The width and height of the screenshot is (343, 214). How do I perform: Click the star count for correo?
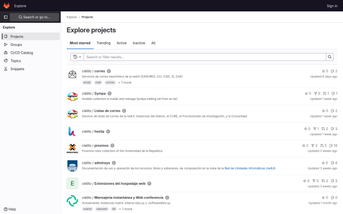(325, 71)
